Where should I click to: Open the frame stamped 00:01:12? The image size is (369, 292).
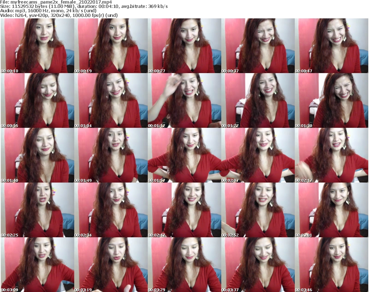184,100
